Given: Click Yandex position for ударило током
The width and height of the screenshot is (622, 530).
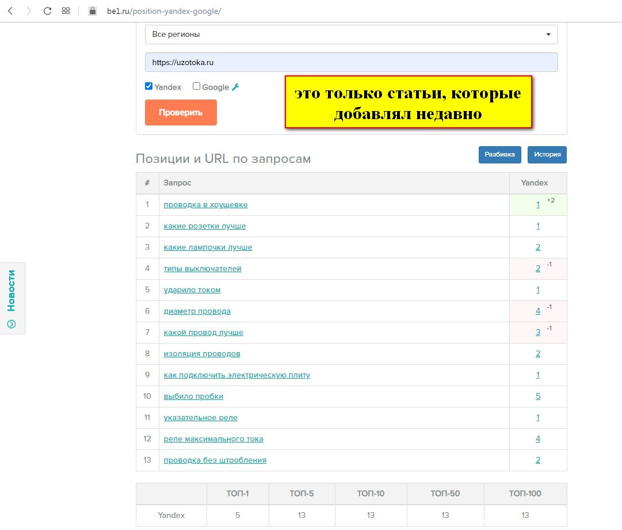Looking at the screenshot, I should click(538, 290).
